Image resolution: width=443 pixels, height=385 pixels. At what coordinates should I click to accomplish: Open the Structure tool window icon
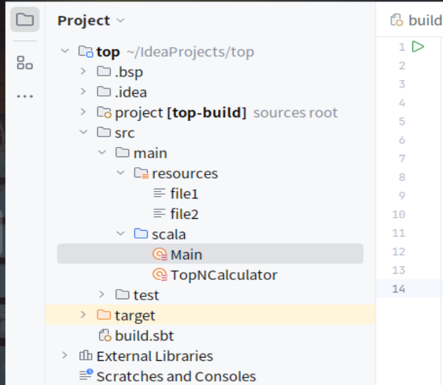point(25,62)
